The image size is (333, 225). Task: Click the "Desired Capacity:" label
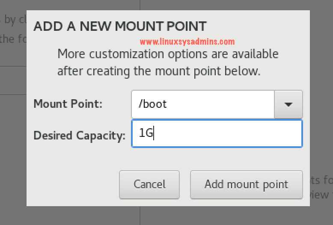pyautogui.click(x=79, y=136)
